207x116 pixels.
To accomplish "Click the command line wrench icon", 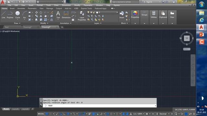I will 41,105.
